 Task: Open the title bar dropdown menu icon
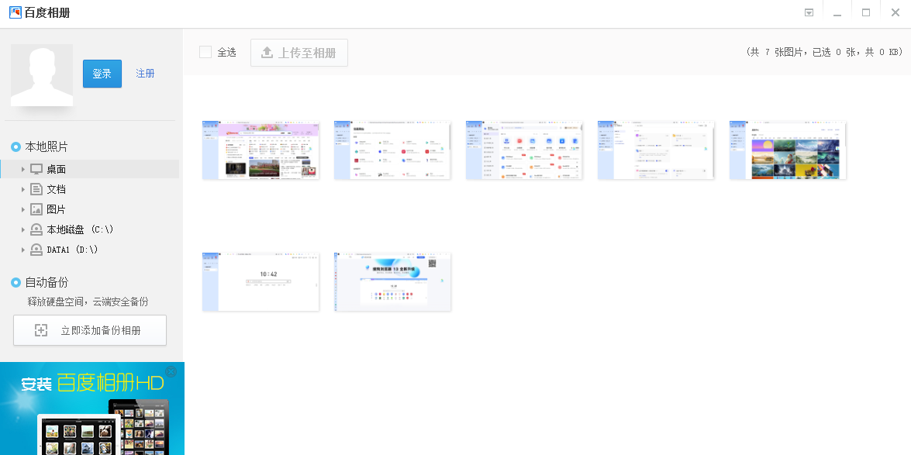(x=809, y=12)
